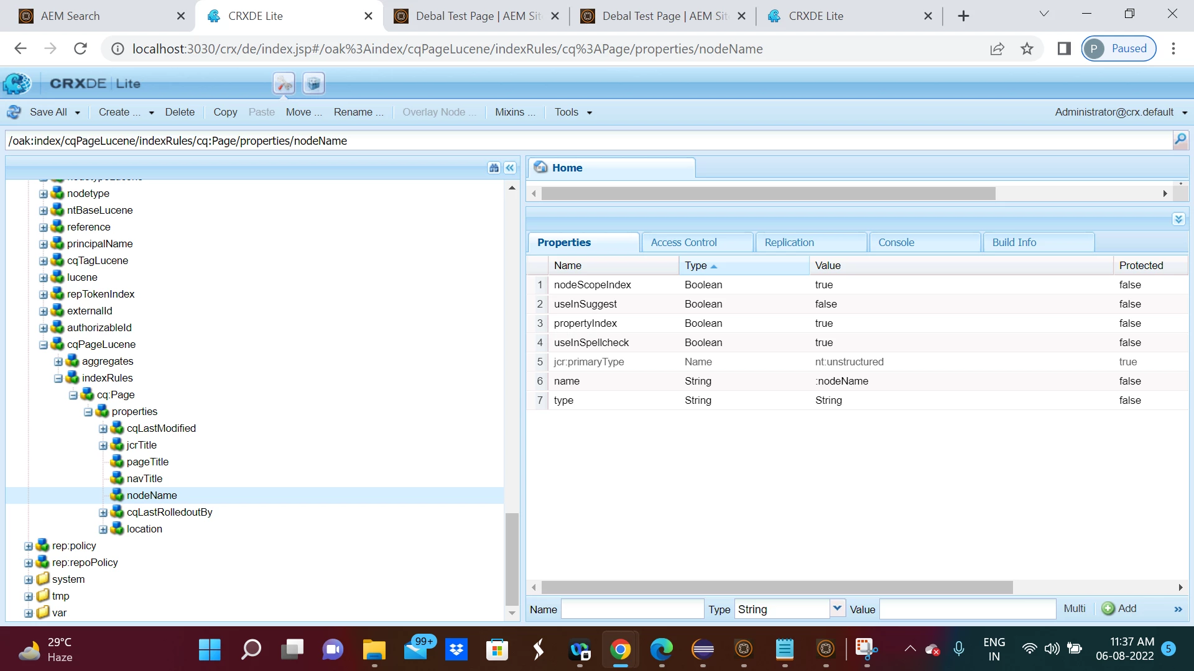The height and width of the screenshot is (671, 1194).
Task: Click the package cube icon in CRXDE header
Action: (313, 83)
